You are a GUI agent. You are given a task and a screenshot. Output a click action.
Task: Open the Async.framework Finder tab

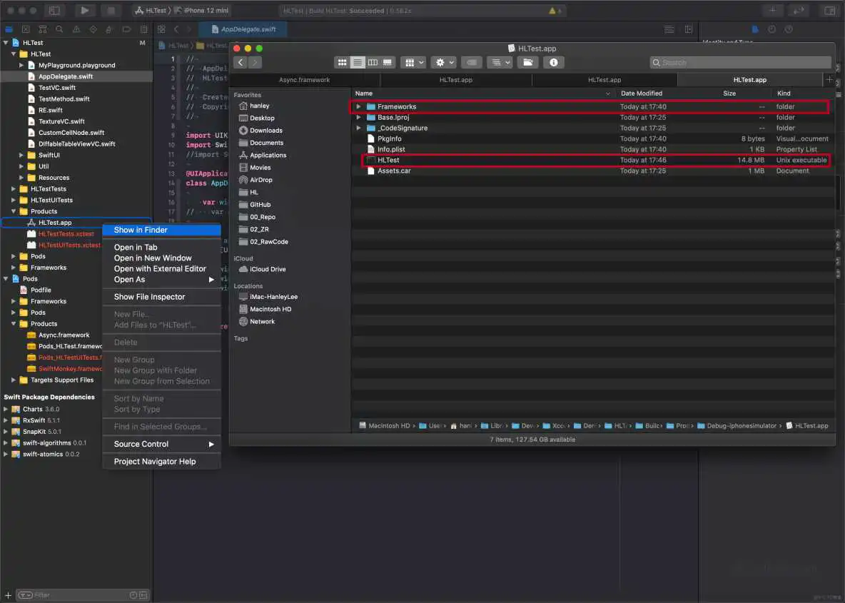pyautogui.click(x=305, y=80)
